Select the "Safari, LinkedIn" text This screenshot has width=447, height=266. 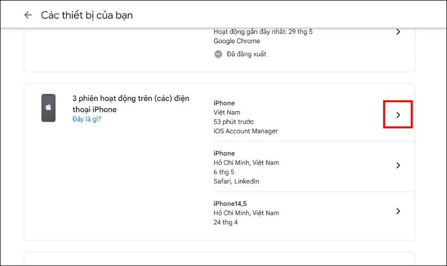click(236, 181)
